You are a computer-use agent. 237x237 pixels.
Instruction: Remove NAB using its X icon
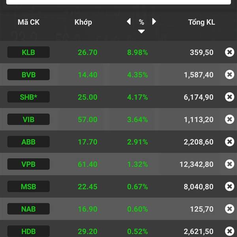point(229,209)
